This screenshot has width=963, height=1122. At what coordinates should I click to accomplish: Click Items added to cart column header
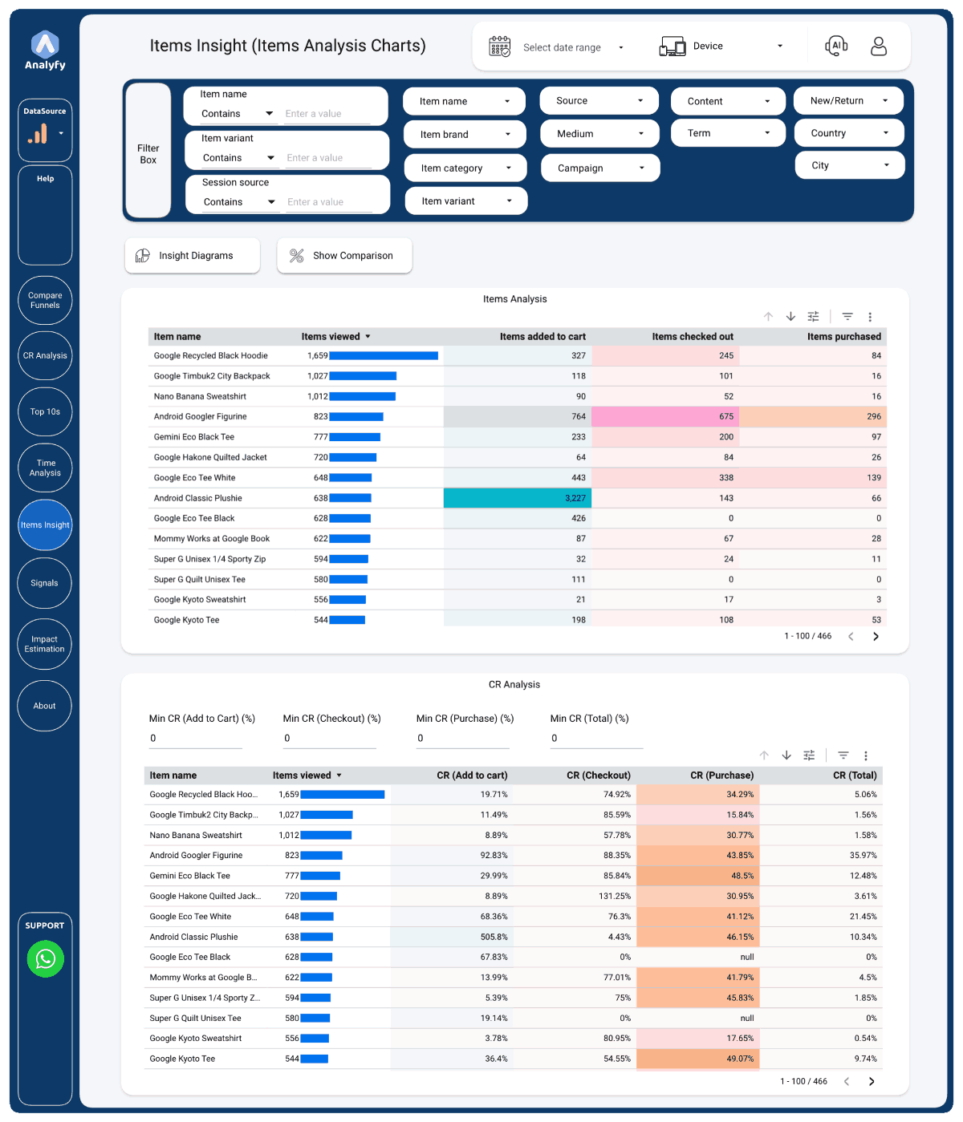point(542,337)
